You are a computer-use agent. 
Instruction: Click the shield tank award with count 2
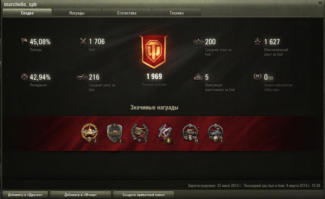(x=115, y=133)
